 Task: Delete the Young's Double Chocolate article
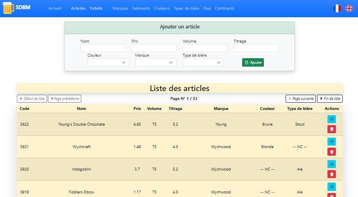(x=331, y=129)
